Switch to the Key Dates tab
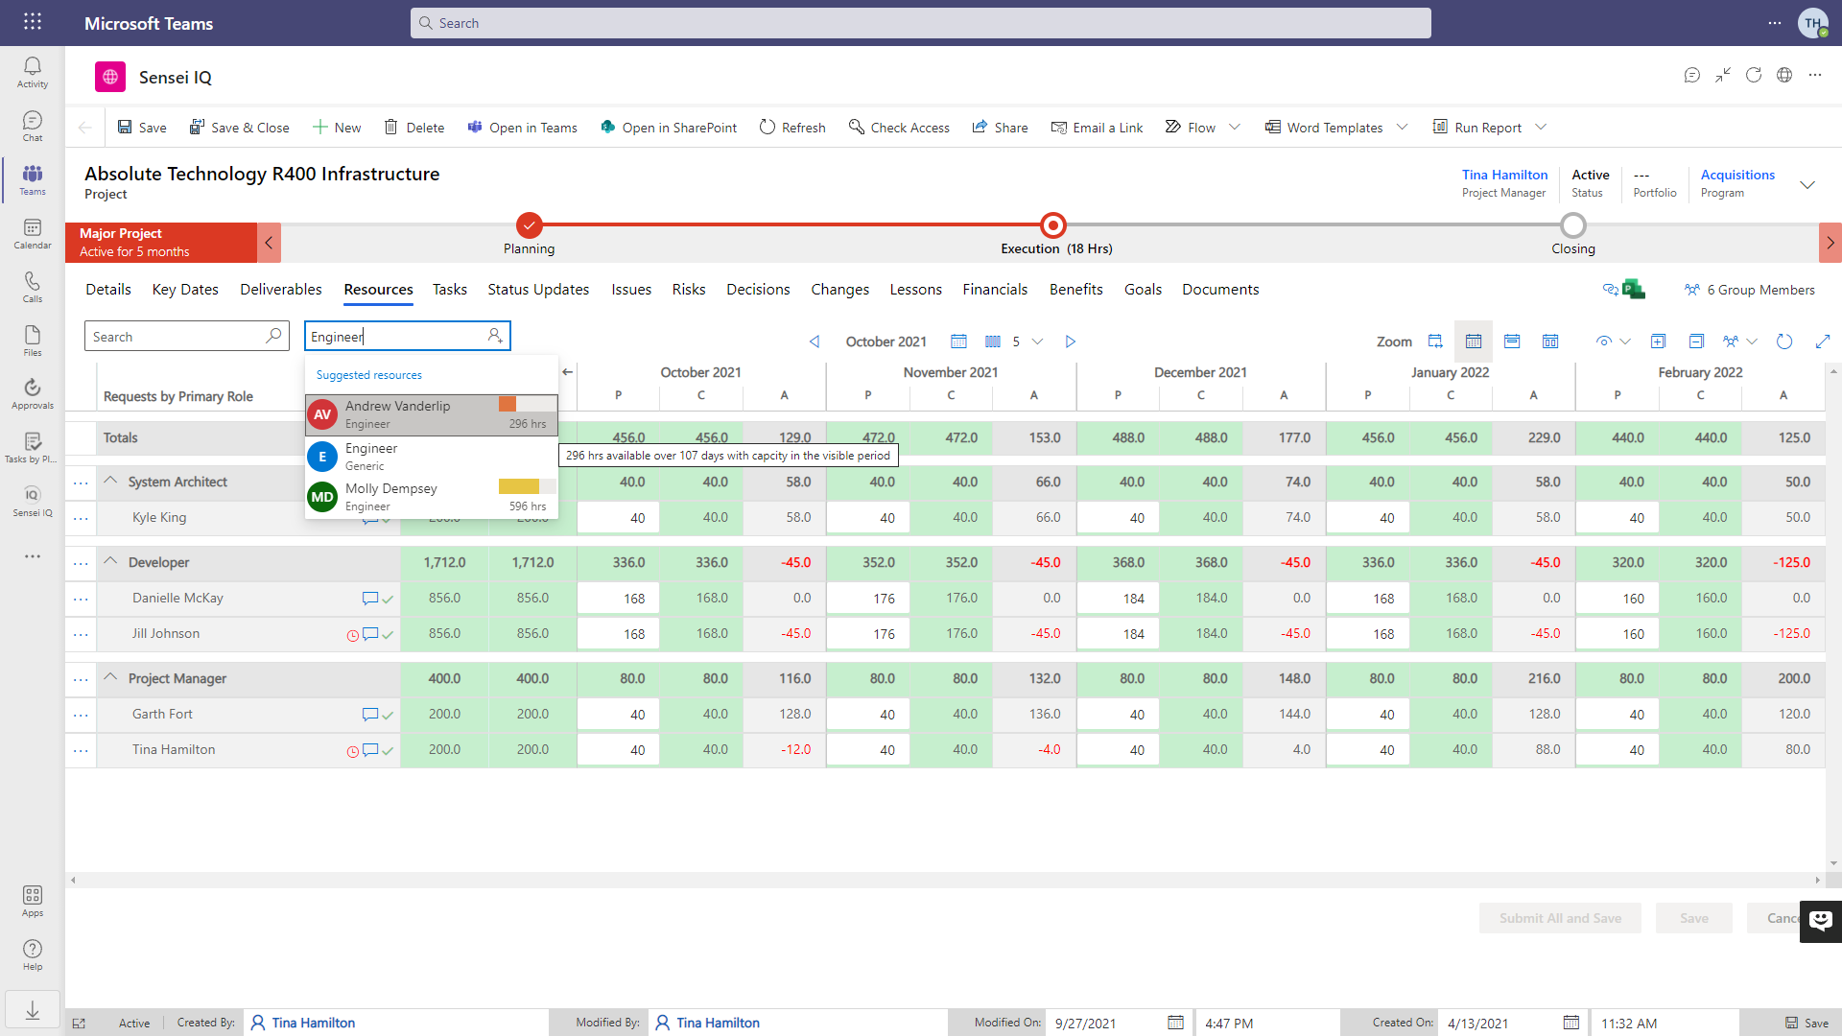 click(x=185, y=289)
